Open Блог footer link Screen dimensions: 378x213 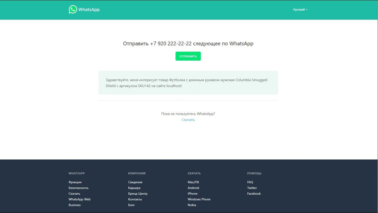point(131,205)
